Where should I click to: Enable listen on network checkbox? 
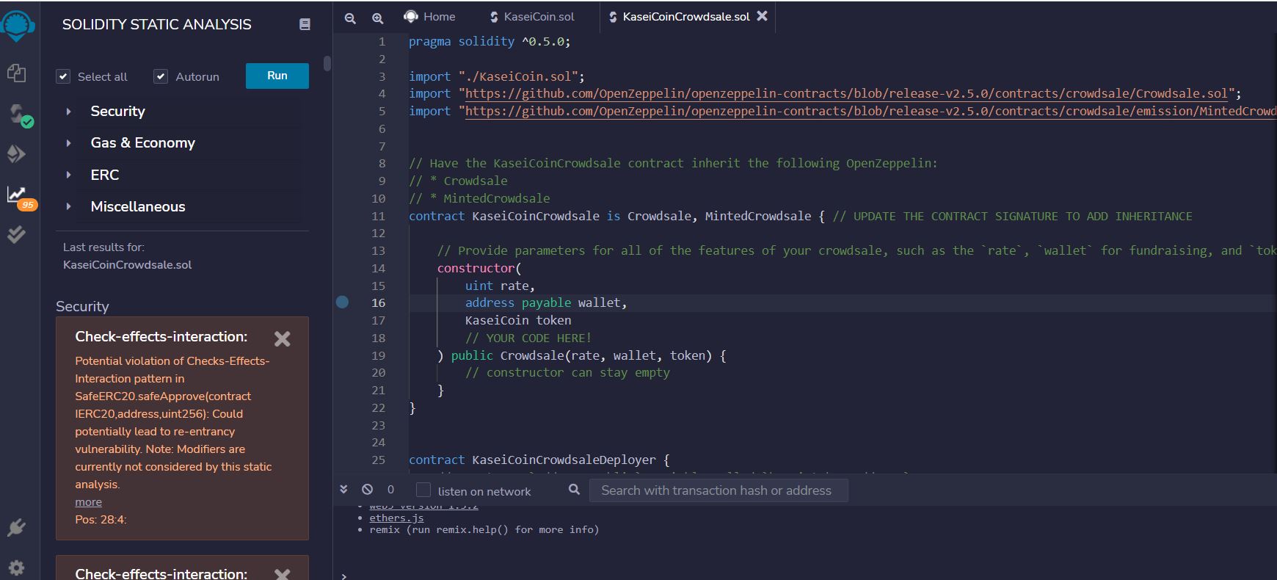click(423, 490)
